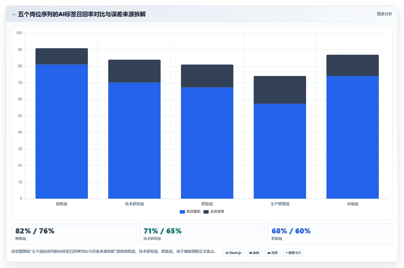Click the 数据卡片 tag chip

coord(293,253)
